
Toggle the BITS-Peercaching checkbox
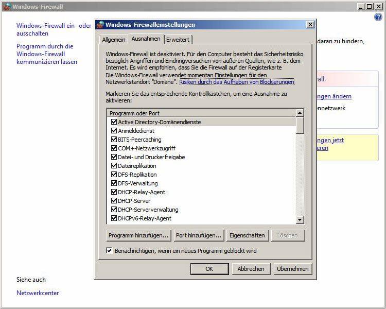click(114, 140)
